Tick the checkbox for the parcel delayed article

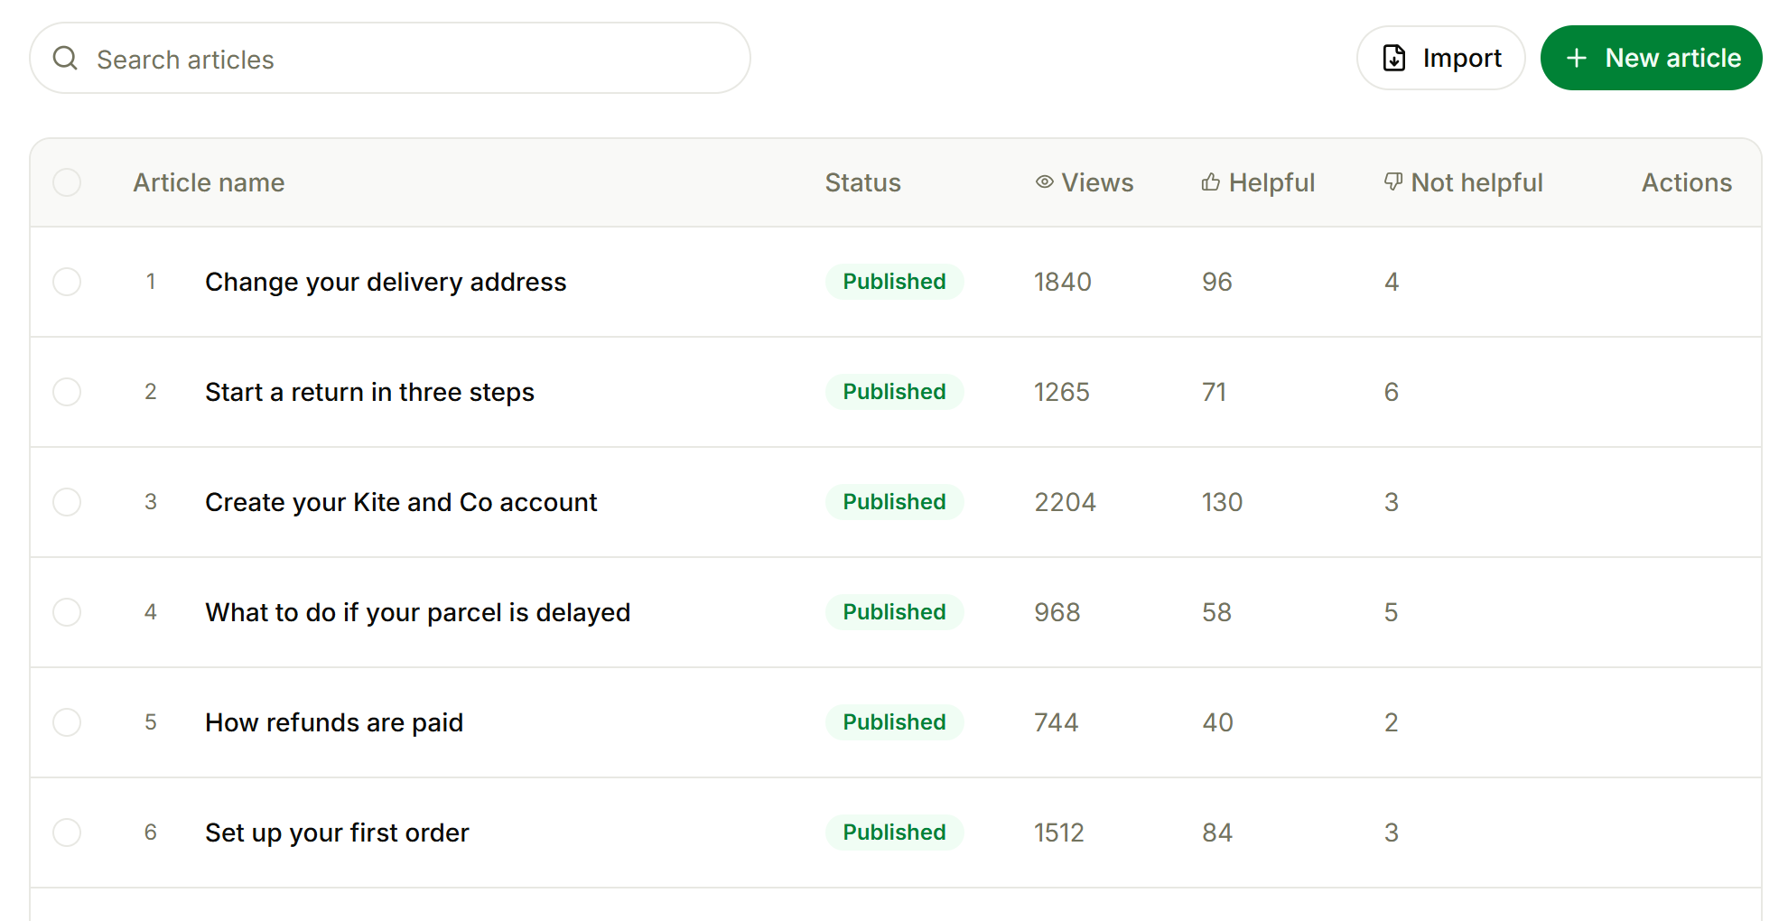click(x=67, y=612)
